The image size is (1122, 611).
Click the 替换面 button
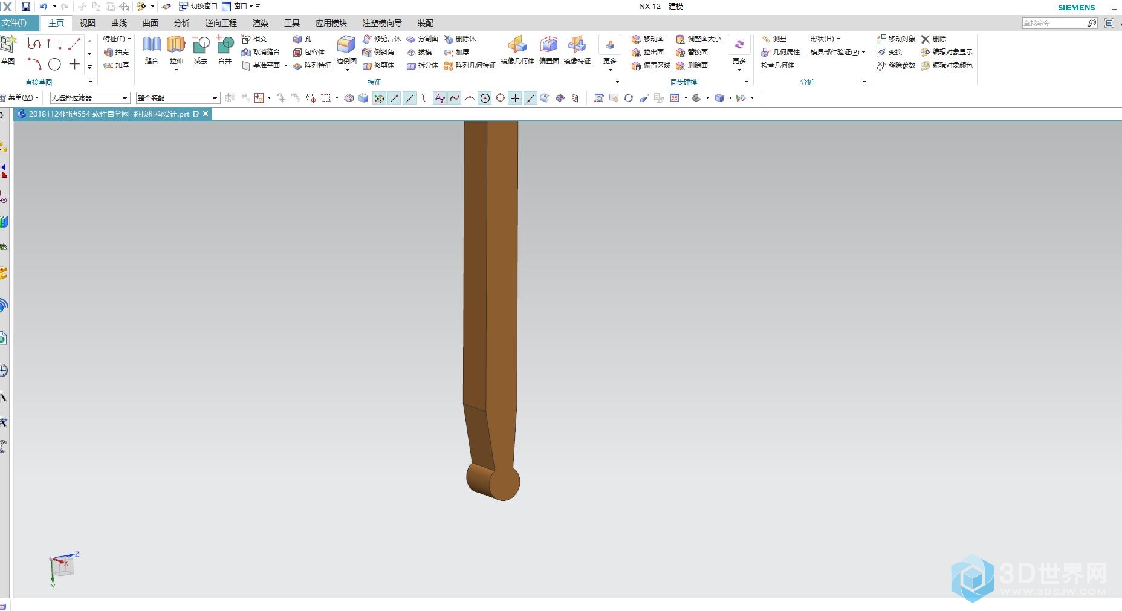click(692, 52)
